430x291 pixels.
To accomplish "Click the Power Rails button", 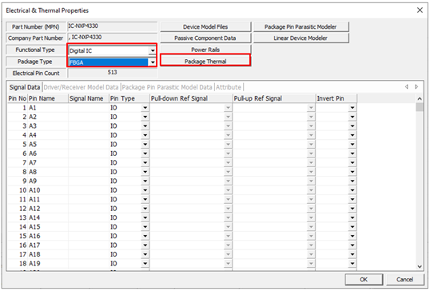I will (205, 50).
